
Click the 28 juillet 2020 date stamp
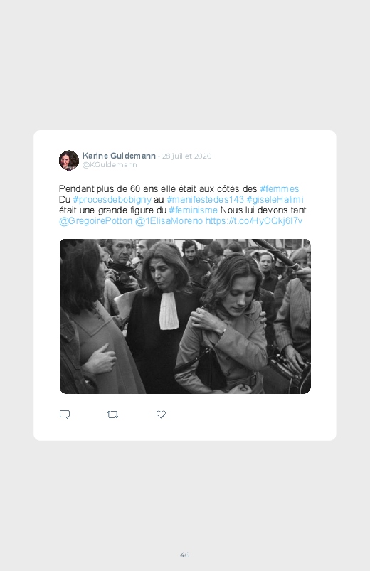pos(186,156)
